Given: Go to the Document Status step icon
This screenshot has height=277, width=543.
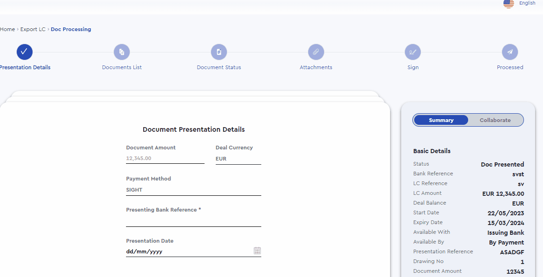Looking at the screenshot, I should click(x=219, y=52).
